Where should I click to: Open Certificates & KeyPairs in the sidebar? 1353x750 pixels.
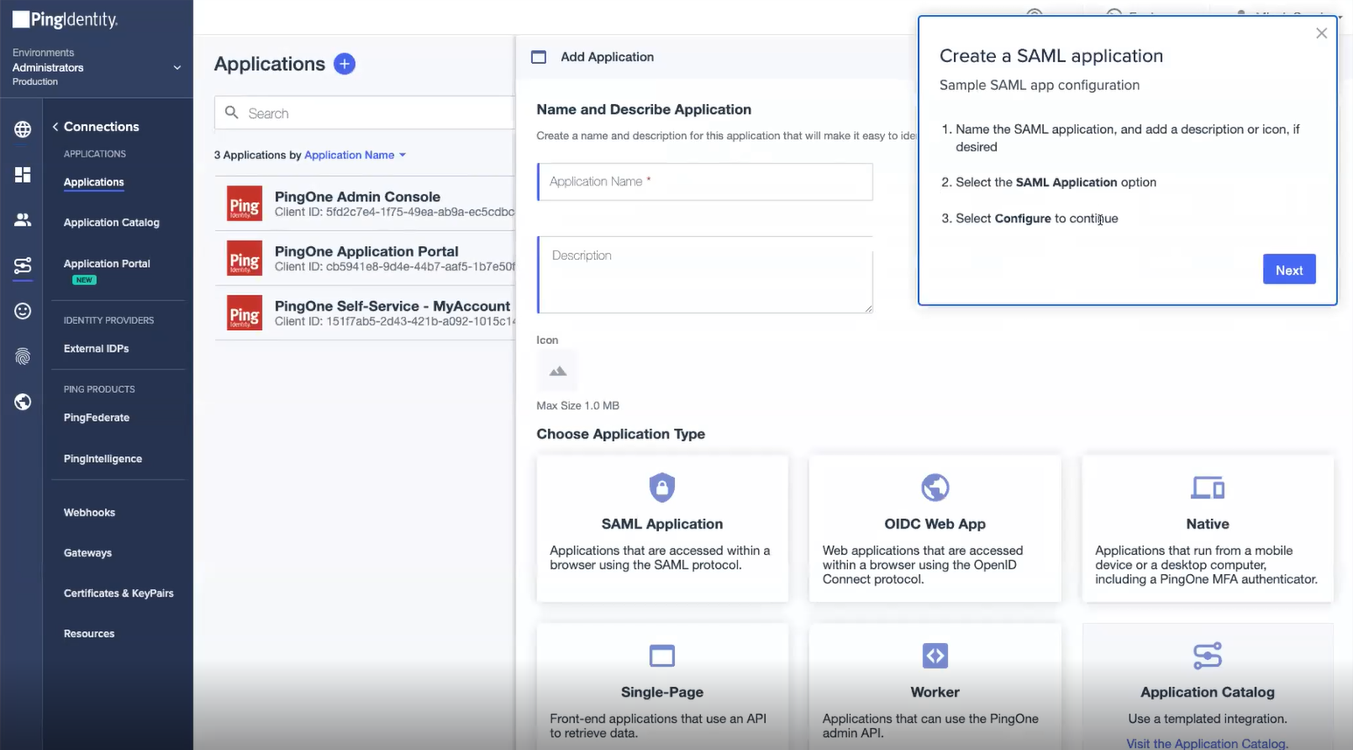[118, 593]
